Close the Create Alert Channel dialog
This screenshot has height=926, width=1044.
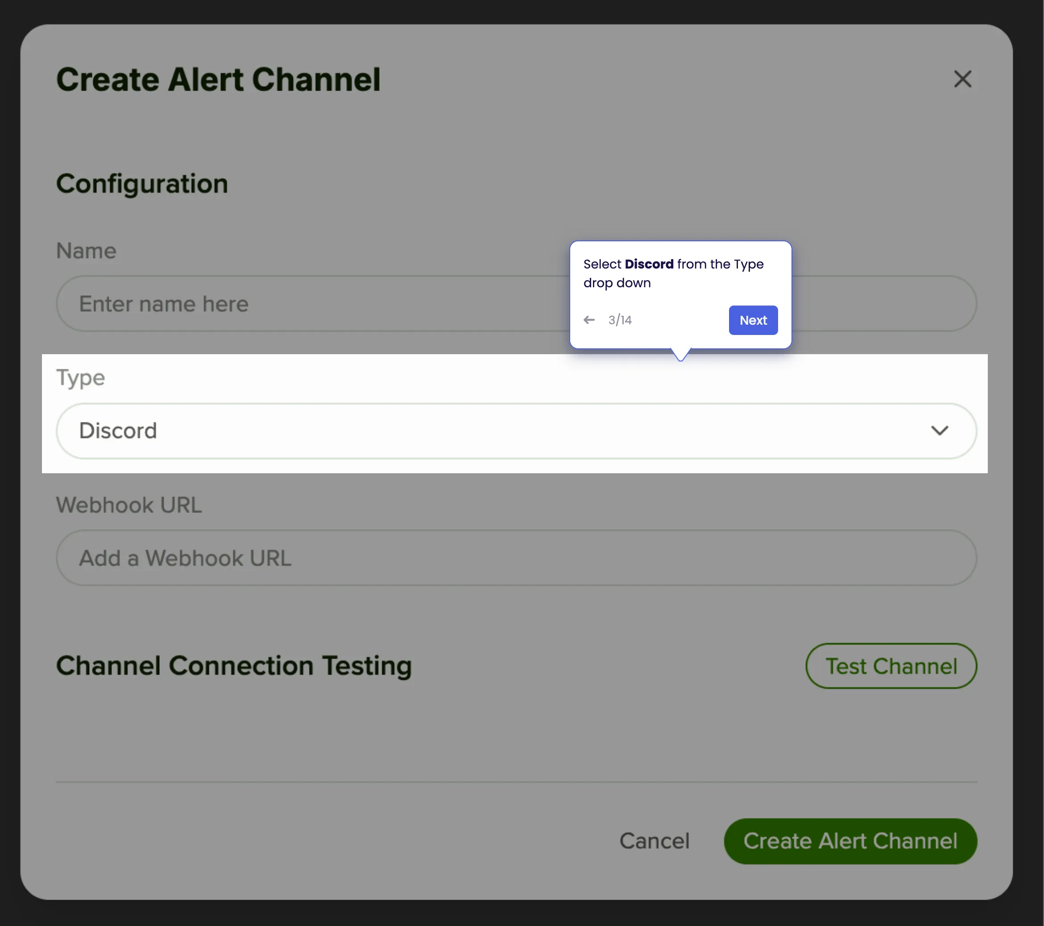click(x=962, y=79)
